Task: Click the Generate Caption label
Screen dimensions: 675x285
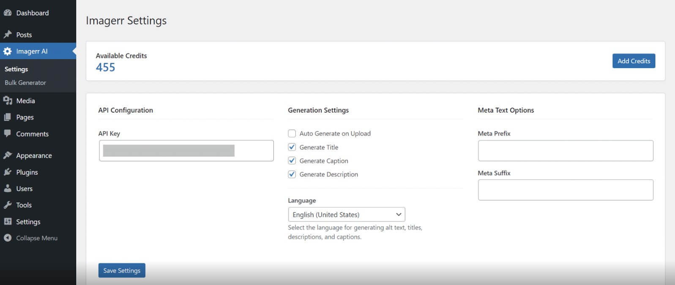Action: tap(324, 161)
